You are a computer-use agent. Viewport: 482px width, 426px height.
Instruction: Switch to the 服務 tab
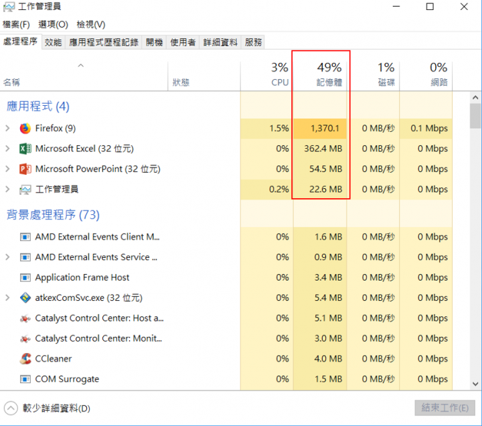[253, 42]
